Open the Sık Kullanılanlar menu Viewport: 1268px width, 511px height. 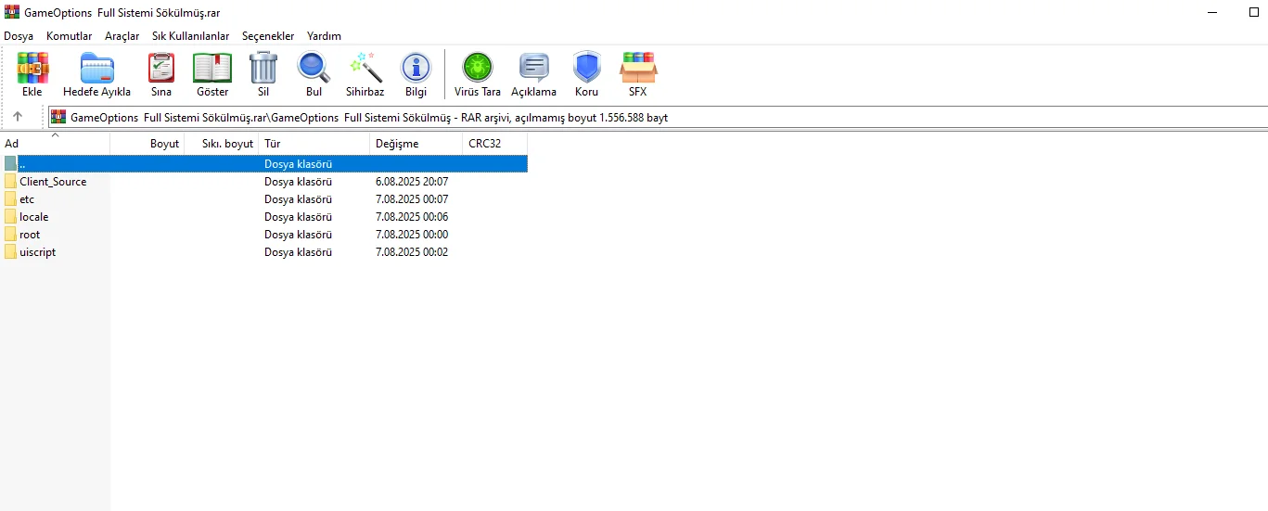(191, 36)
